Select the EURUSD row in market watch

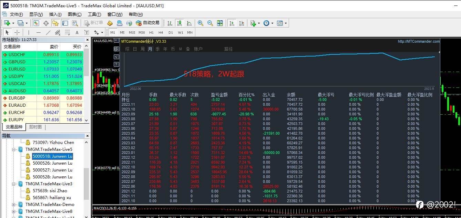click(x=43, y=69)
